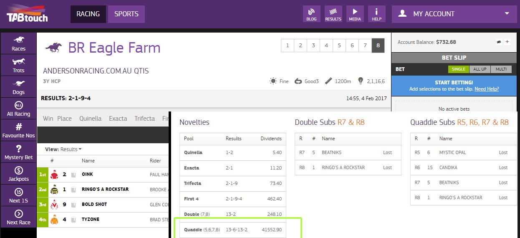Click runner name BOLD SHOT
Image resolution: width=520 pixels, height=238 pixels.
click(94, 204)
